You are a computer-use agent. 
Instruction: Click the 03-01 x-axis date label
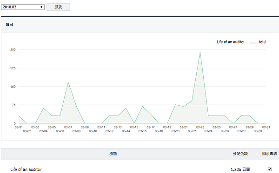click(19, 127)
